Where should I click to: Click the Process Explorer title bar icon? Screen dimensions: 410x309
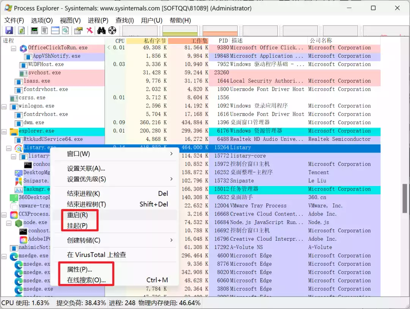(x=8, y=8)
